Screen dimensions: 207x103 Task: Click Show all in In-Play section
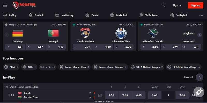click(x=188, y=77)
